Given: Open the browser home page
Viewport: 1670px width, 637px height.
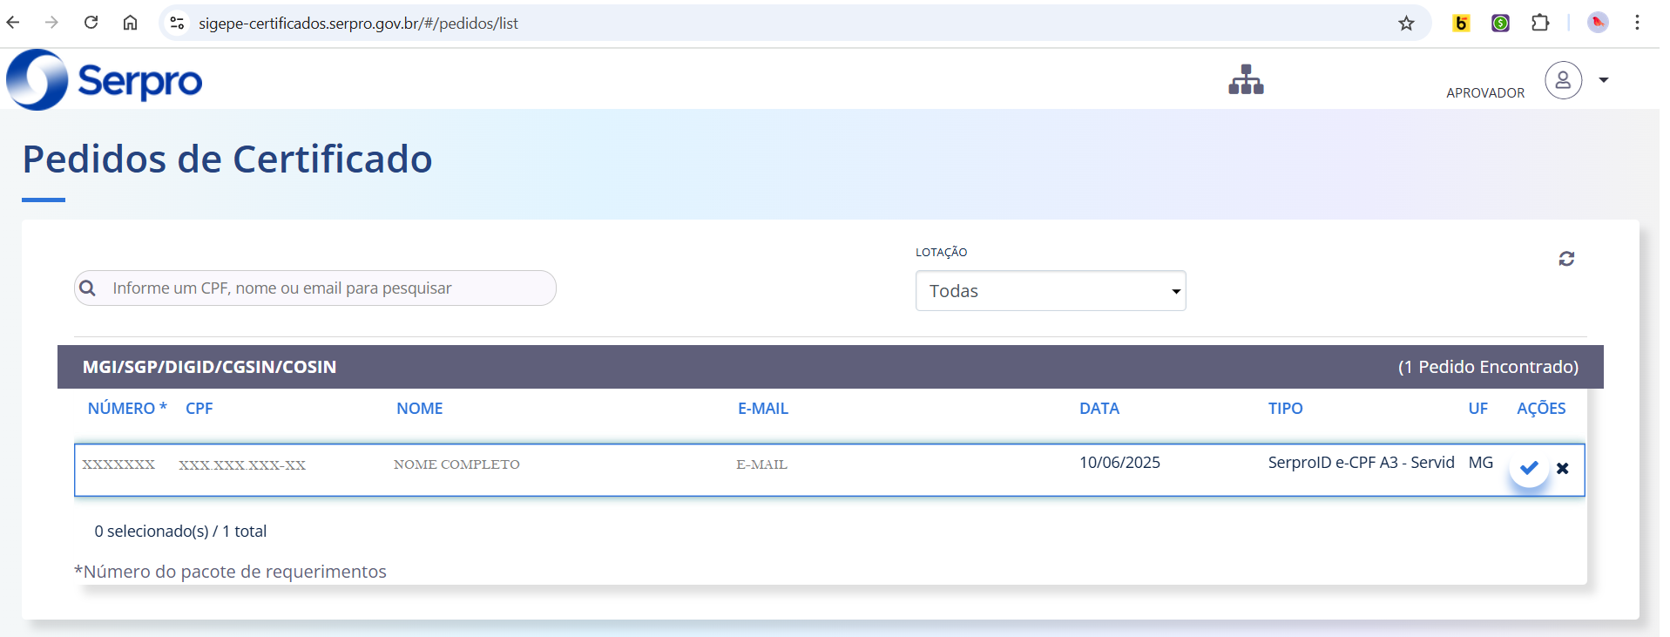Looking at the screenshot, I should click(130, 23).
